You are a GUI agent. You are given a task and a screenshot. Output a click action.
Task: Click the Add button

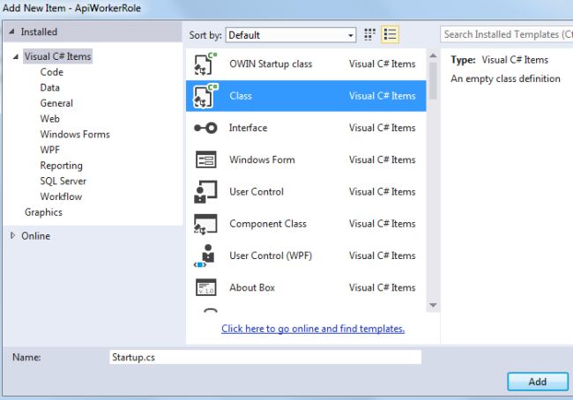tap(538, 381)
